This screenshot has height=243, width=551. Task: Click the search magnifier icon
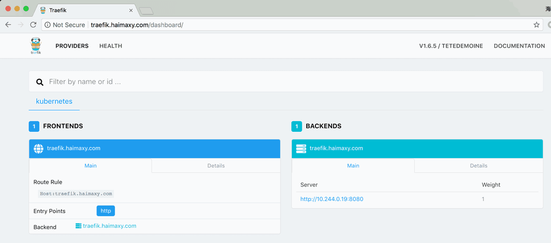pos(40,82)
